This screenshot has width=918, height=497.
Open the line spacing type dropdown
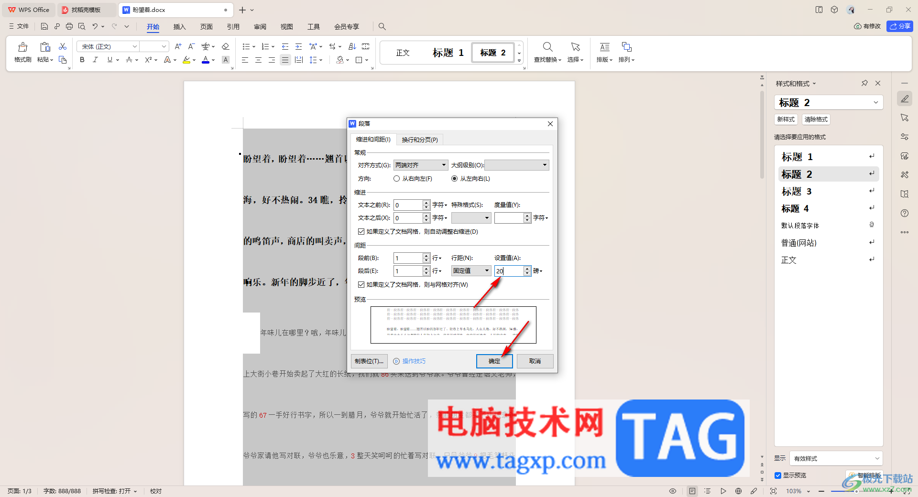click(471, 270)
